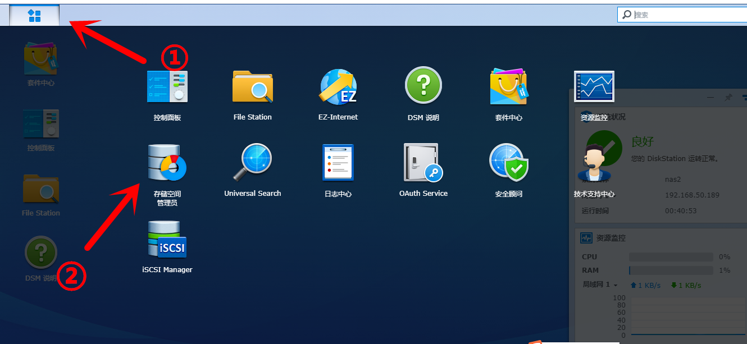Expand the 局域网 1 network dropdown
The width and height of the screenshot is (747, 344).
click(600, 285)
